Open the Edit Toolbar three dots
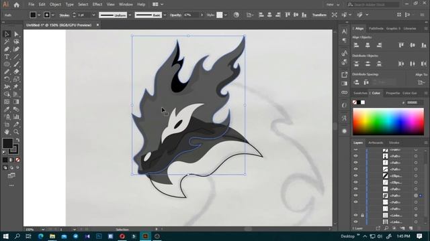The height and width of the screenshot is (241, 430). click(11, 185)
